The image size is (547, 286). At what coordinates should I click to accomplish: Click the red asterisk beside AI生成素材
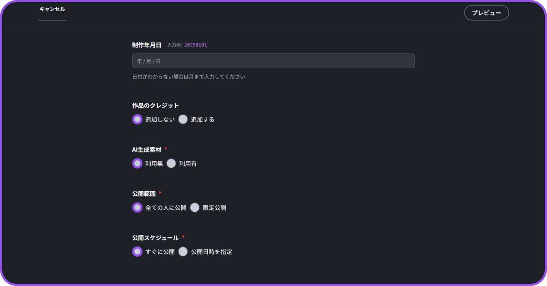click(x=166, y=149)
